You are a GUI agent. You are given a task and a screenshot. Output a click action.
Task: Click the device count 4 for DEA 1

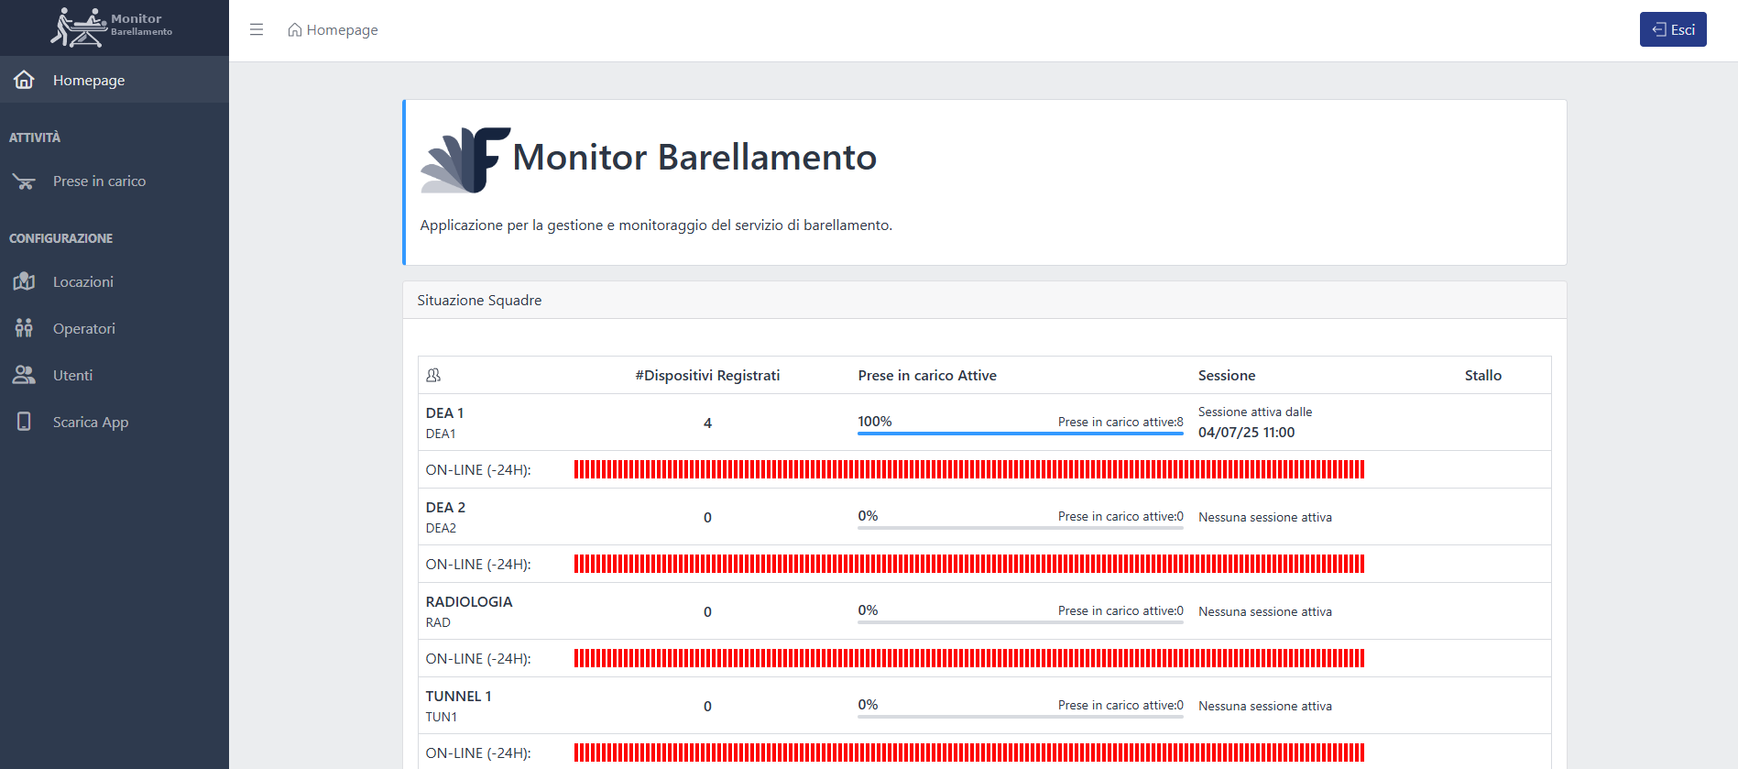tap(707, 423)
